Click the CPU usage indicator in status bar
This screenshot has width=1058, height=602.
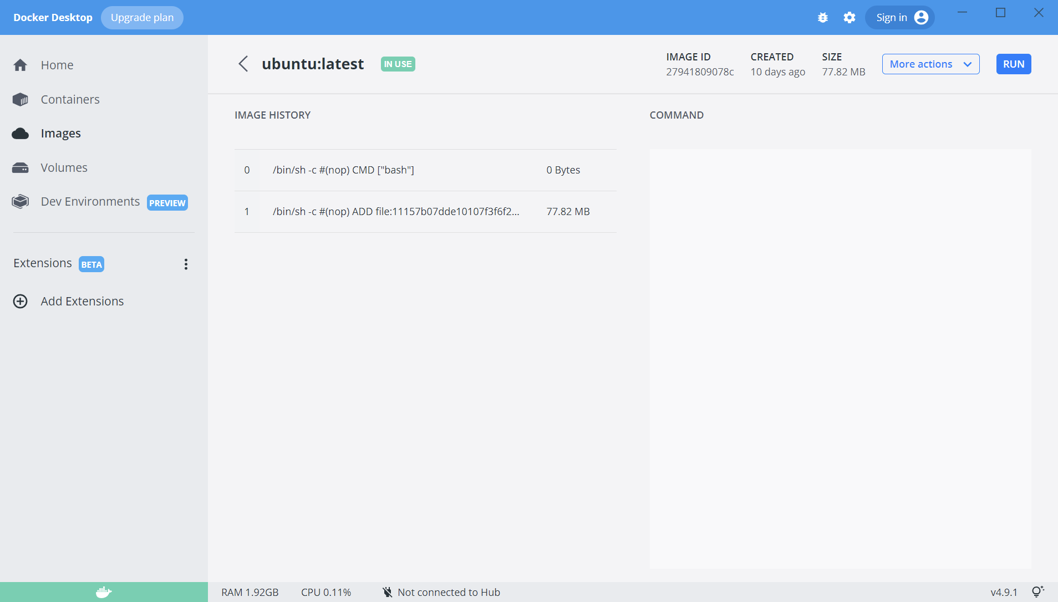pos(325,592)
